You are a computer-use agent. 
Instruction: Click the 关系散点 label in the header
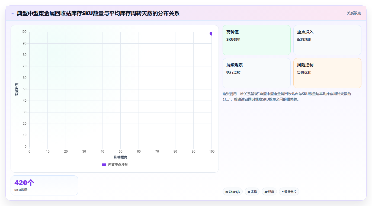click(354, 13)
